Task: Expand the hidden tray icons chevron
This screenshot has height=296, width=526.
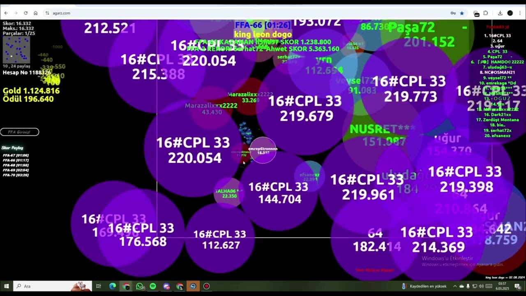Action: coord(455,286)
